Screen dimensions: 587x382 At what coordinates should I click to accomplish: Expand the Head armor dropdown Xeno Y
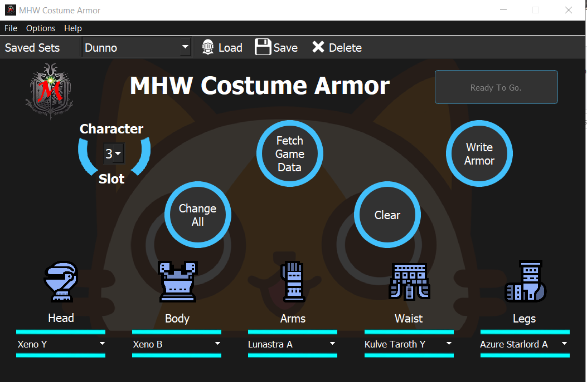(x=61, y=344)
